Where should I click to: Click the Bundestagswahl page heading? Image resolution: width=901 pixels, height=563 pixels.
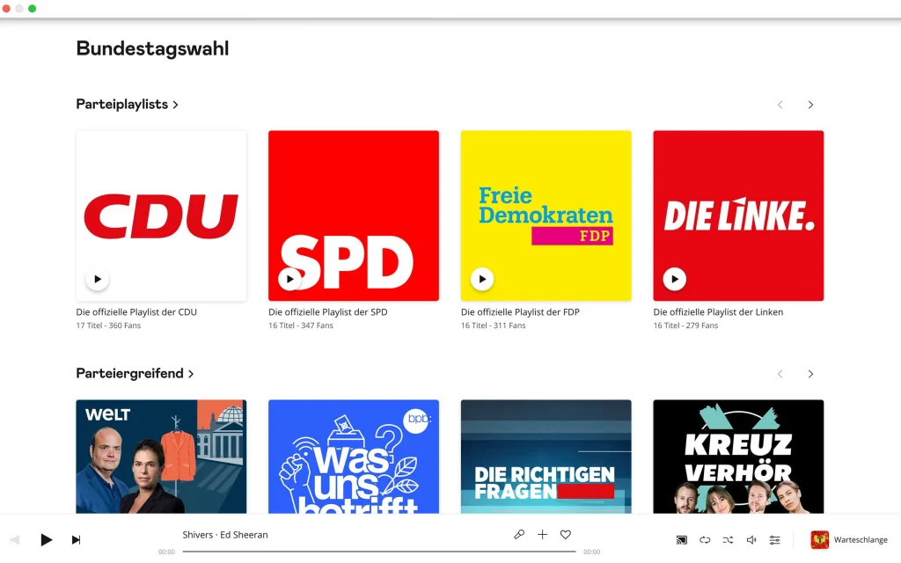pyautogui.click(x=152, y=49)
